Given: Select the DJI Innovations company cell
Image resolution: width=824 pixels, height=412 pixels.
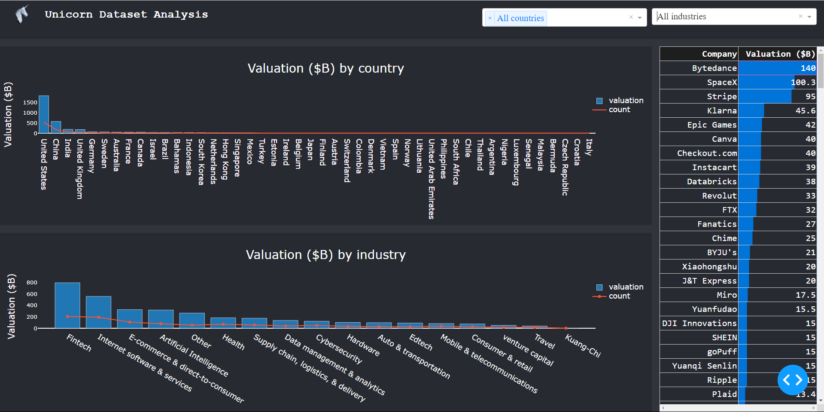Looking at the screenshot, I should point(699,323).
